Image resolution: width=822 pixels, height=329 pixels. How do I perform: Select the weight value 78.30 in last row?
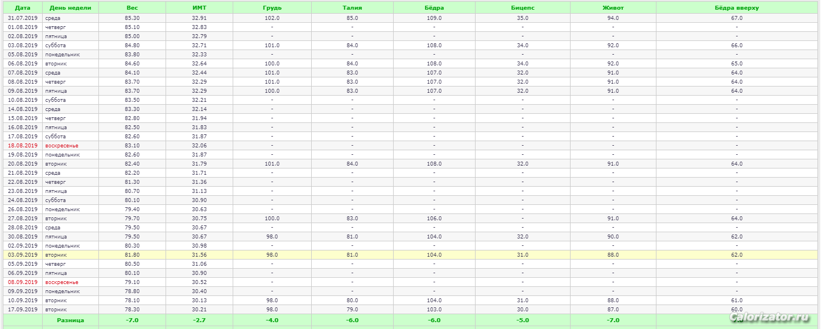click(x=132, y=310)
